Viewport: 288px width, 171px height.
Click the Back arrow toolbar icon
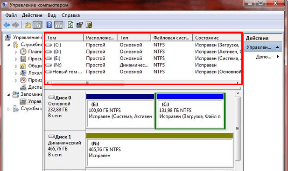pyautogui.click(x=7, y=25)
